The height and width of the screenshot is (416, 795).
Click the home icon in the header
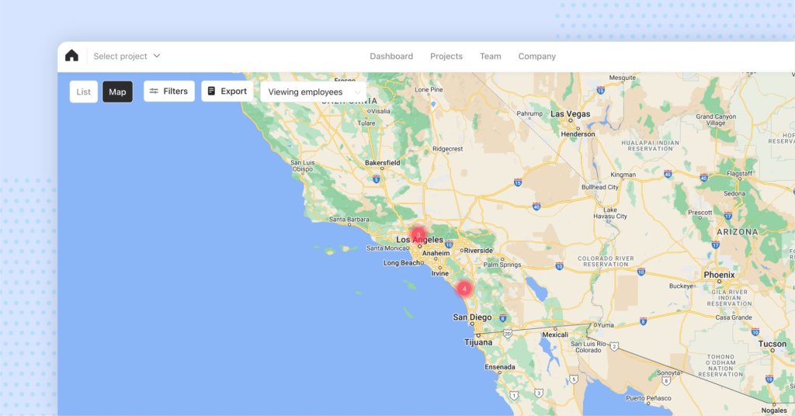[71, 56]
